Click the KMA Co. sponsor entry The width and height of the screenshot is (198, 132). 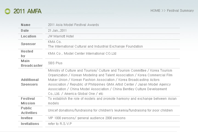click(x=55, y=42)
